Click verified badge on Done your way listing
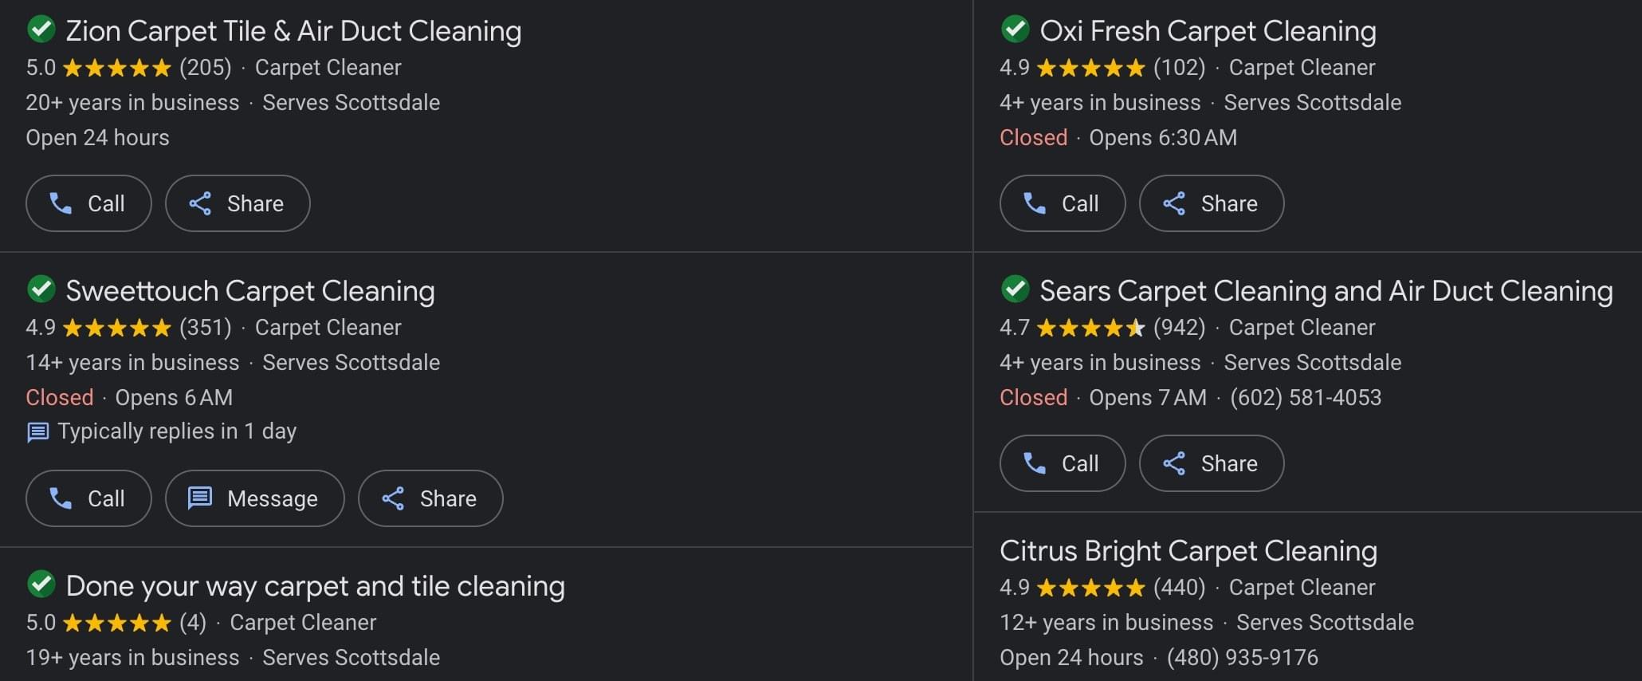Viewport: 1642px width, 681px height. point(41,585)
